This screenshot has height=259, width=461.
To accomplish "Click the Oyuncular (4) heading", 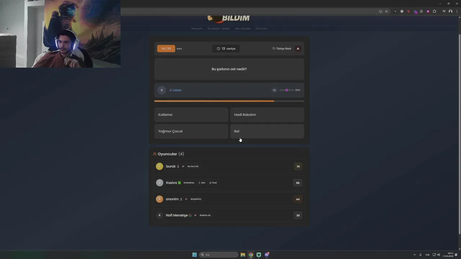I will click(x=169, y=154).
